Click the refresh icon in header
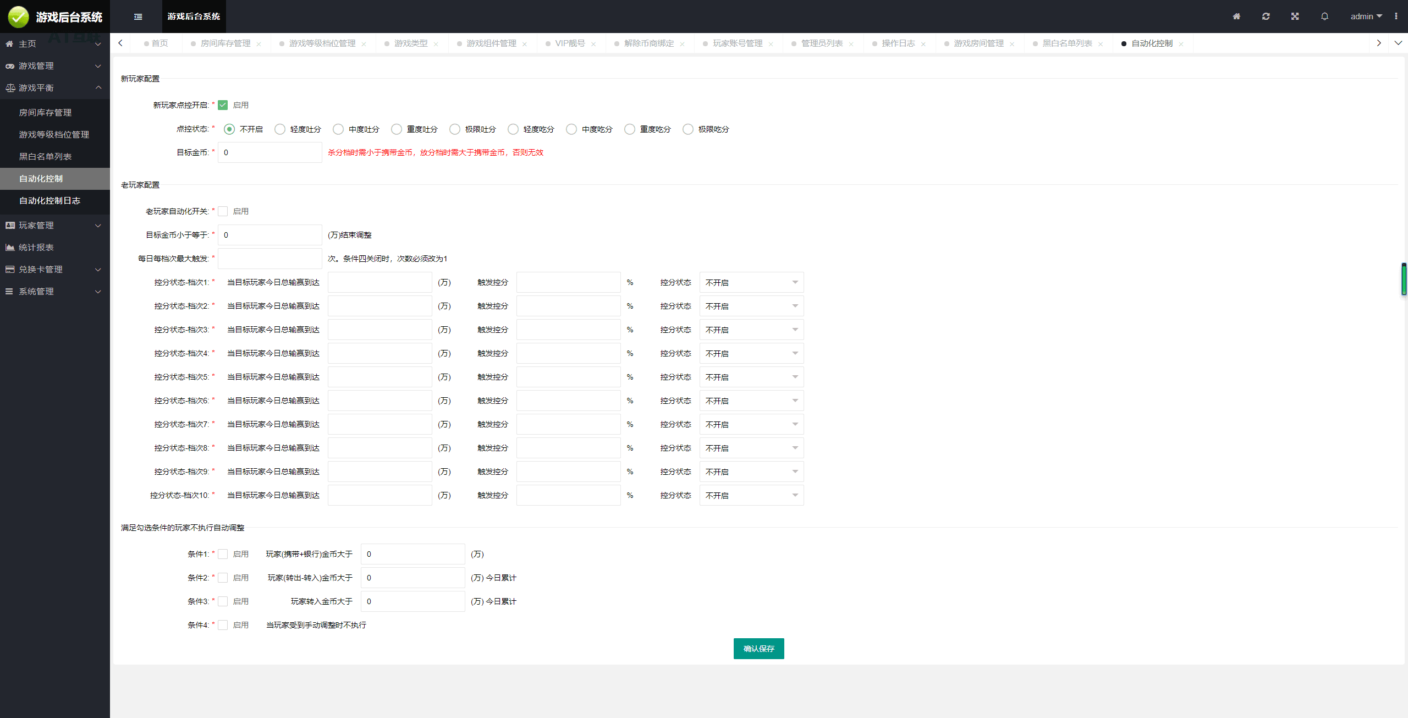This screenshot has height=718, width=1408. point(1266,17)
